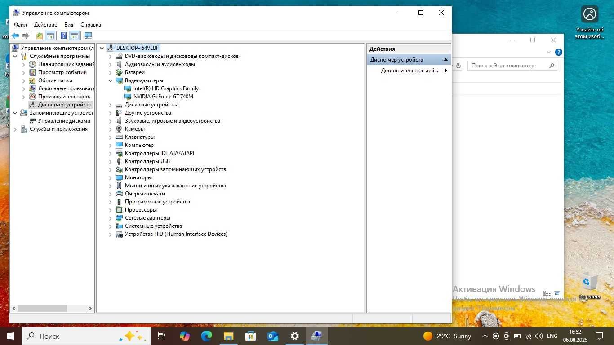Click the Клавиатуры keyboard icon
This screenshot has width=614, height=345.
pyautogui.click(x=119, y=137)
